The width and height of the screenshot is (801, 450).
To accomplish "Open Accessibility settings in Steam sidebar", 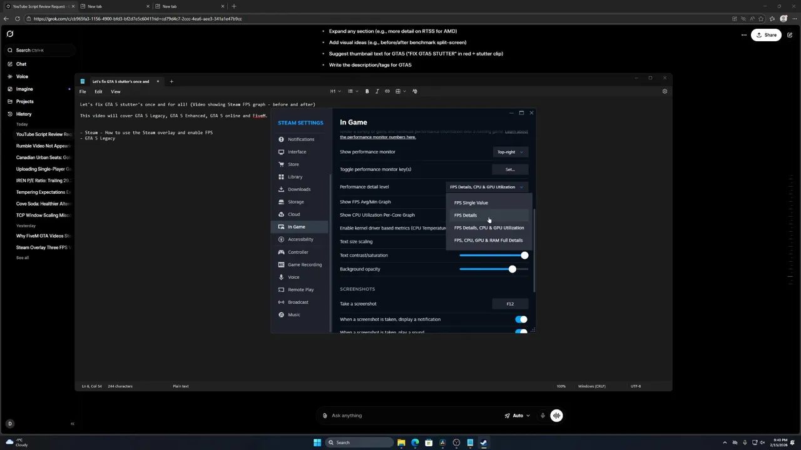I will tap(300, 239).
